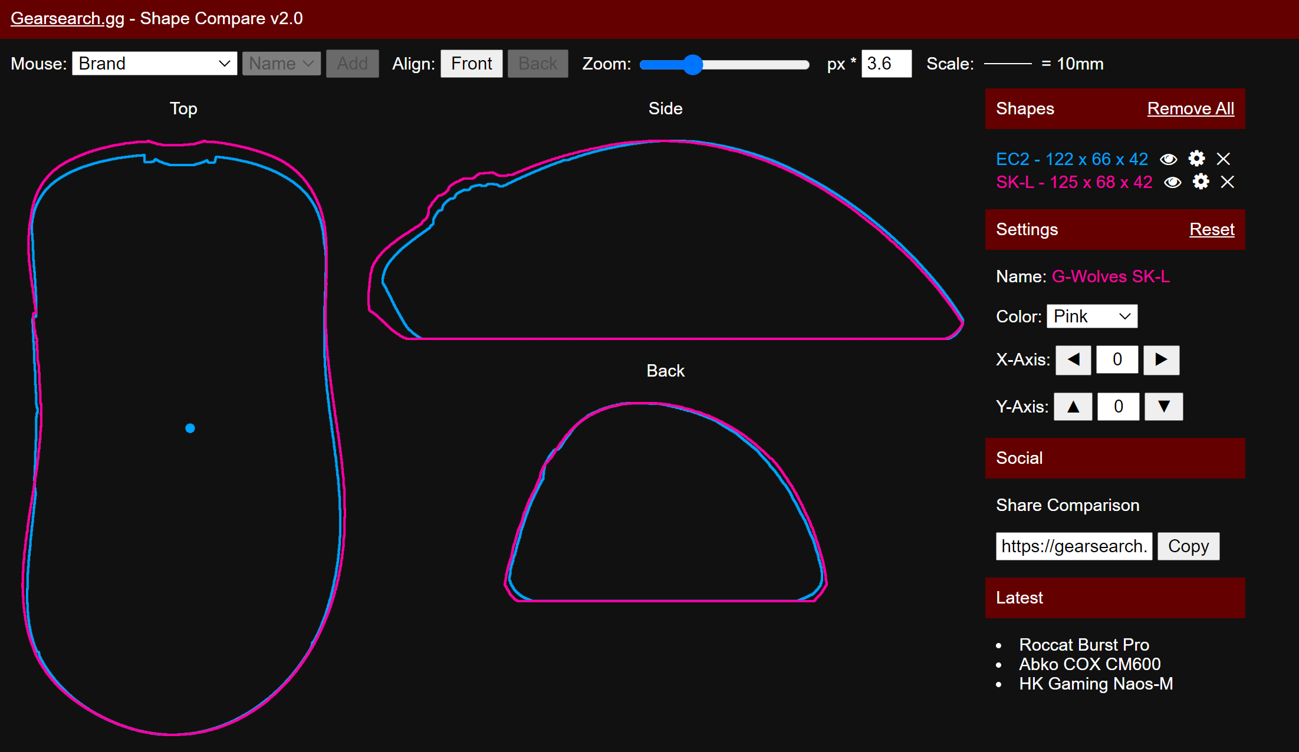Move Y-Axis down with arrow

[1163, 407]
